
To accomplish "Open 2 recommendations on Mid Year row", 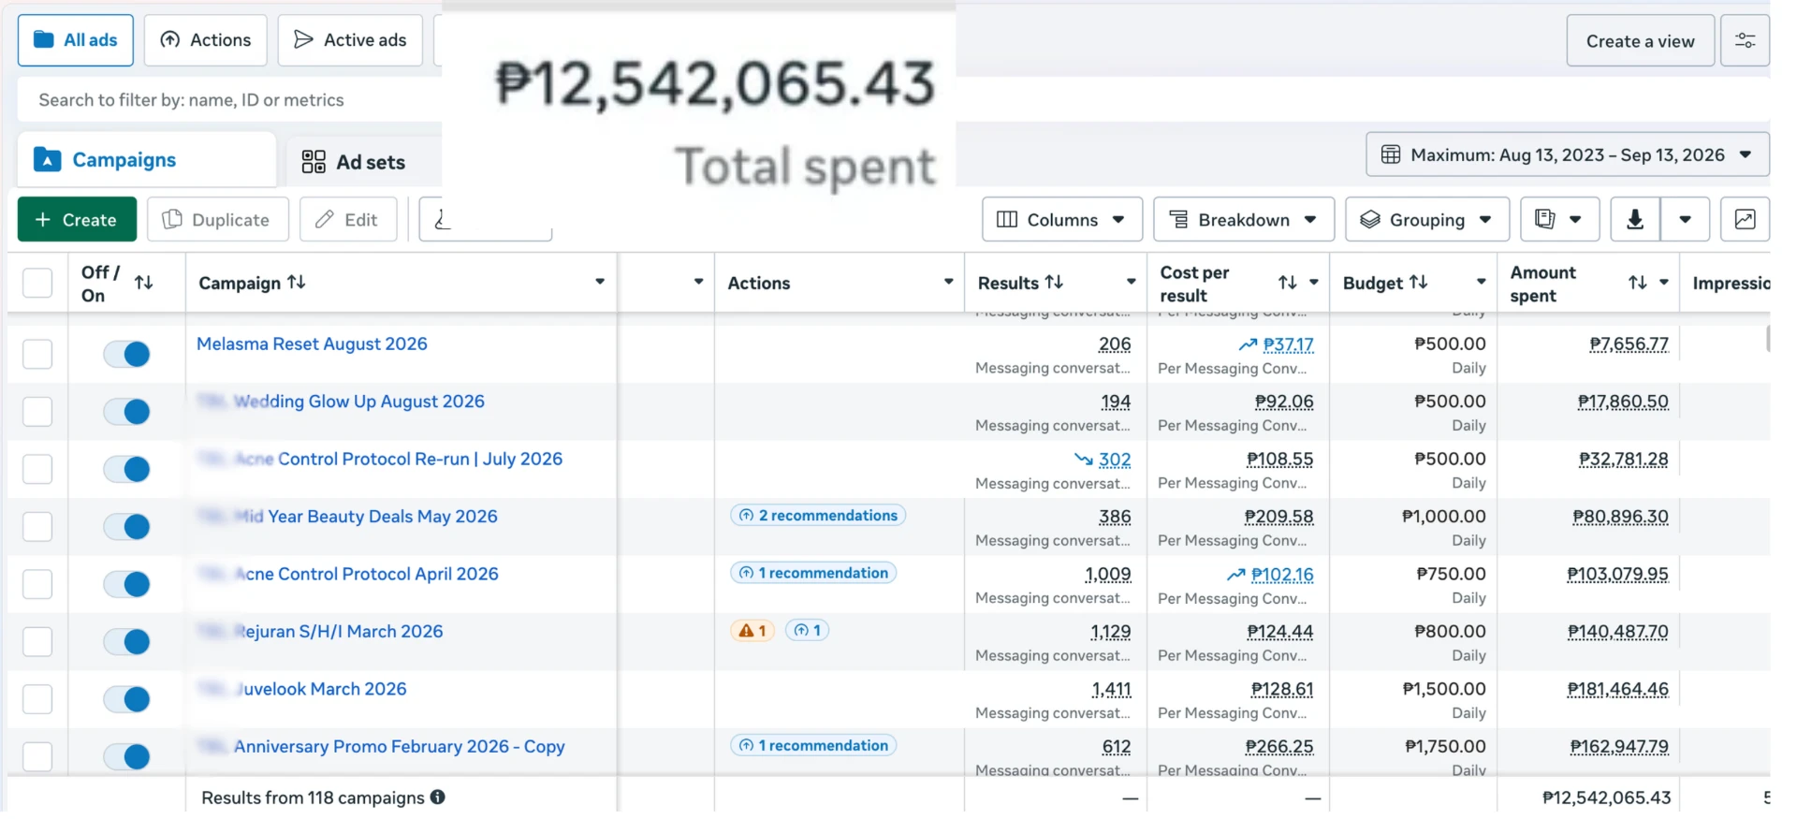I will click(x=818, y=516).
